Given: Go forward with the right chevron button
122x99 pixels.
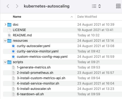Looking at the screenshot, I should coord(17,6).
